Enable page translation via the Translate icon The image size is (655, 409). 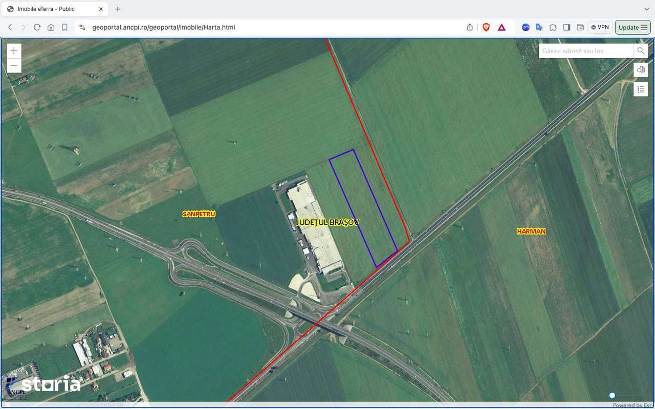coord(539,27)
